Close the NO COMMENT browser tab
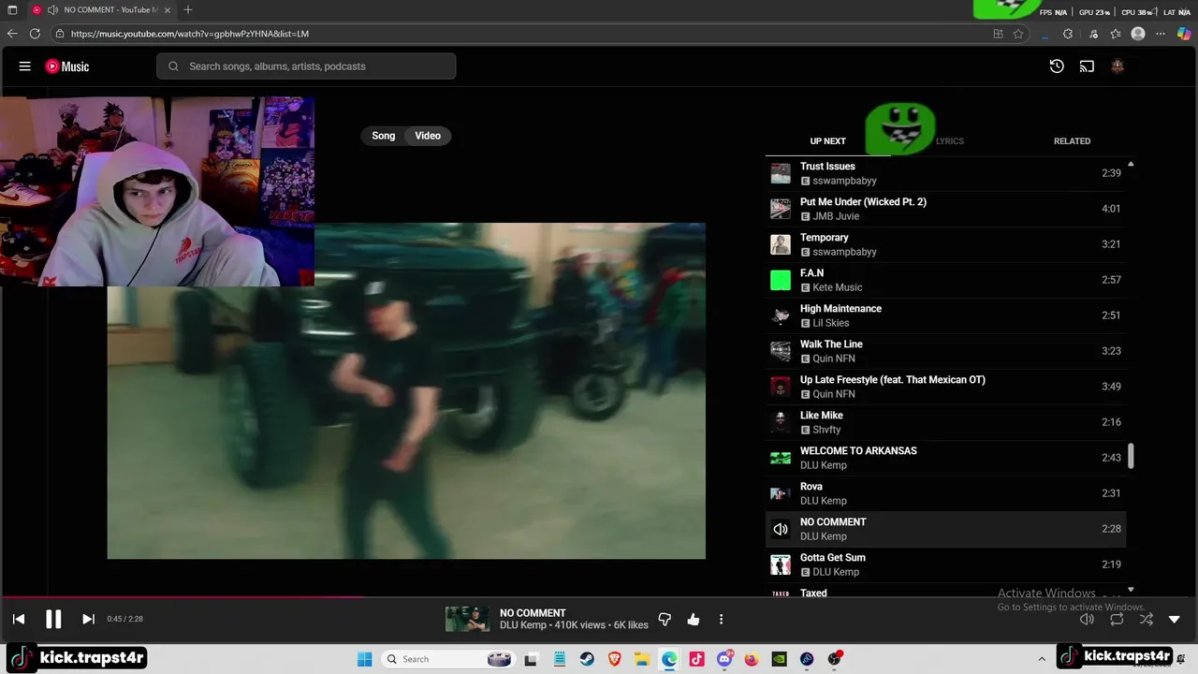 coord(167,9)
